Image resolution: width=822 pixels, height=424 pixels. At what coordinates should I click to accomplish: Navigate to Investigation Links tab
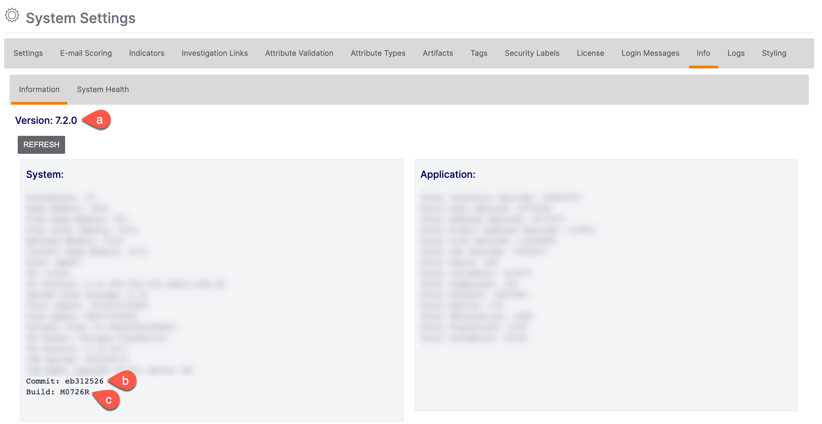215,53
